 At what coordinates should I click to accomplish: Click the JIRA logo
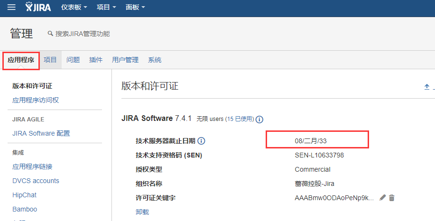38,7
